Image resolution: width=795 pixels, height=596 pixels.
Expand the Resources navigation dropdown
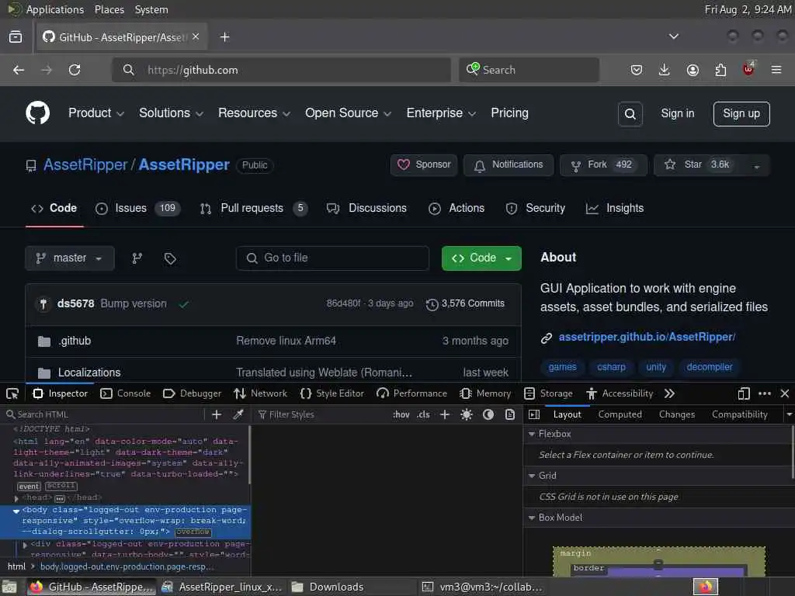coord(255,113)
